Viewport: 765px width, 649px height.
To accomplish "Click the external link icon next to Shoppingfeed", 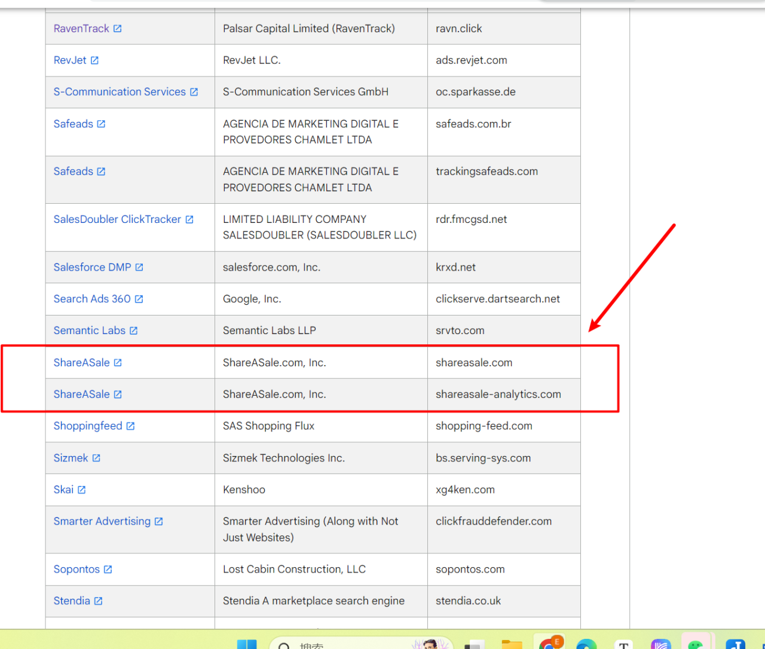I will pos(131,426).
